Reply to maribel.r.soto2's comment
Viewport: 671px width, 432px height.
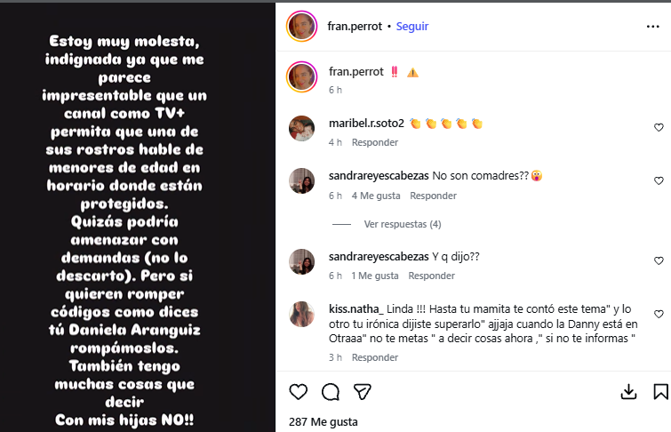[375, 142]
